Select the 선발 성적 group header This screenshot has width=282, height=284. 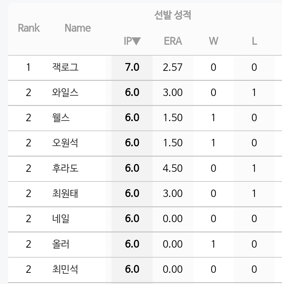click(173, 15)
